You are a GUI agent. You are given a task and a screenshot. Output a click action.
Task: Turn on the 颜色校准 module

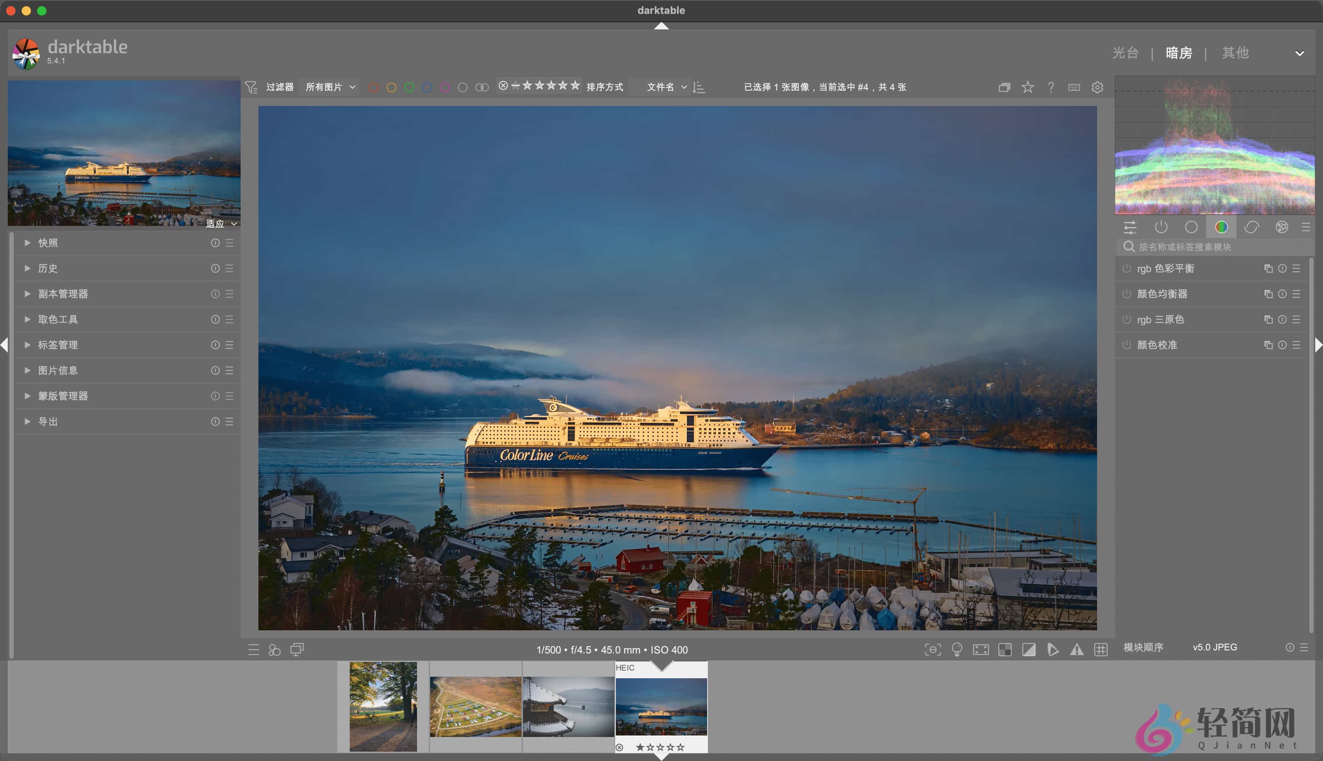tap(1127, 345)
